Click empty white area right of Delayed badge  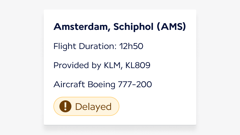click(156, 107)
